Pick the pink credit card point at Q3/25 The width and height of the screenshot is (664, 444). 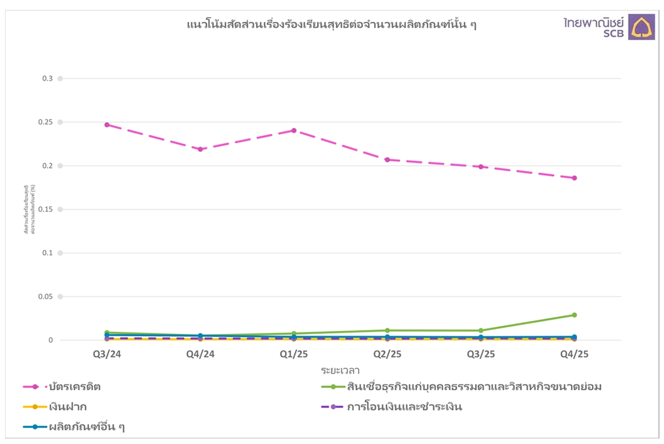481,166
